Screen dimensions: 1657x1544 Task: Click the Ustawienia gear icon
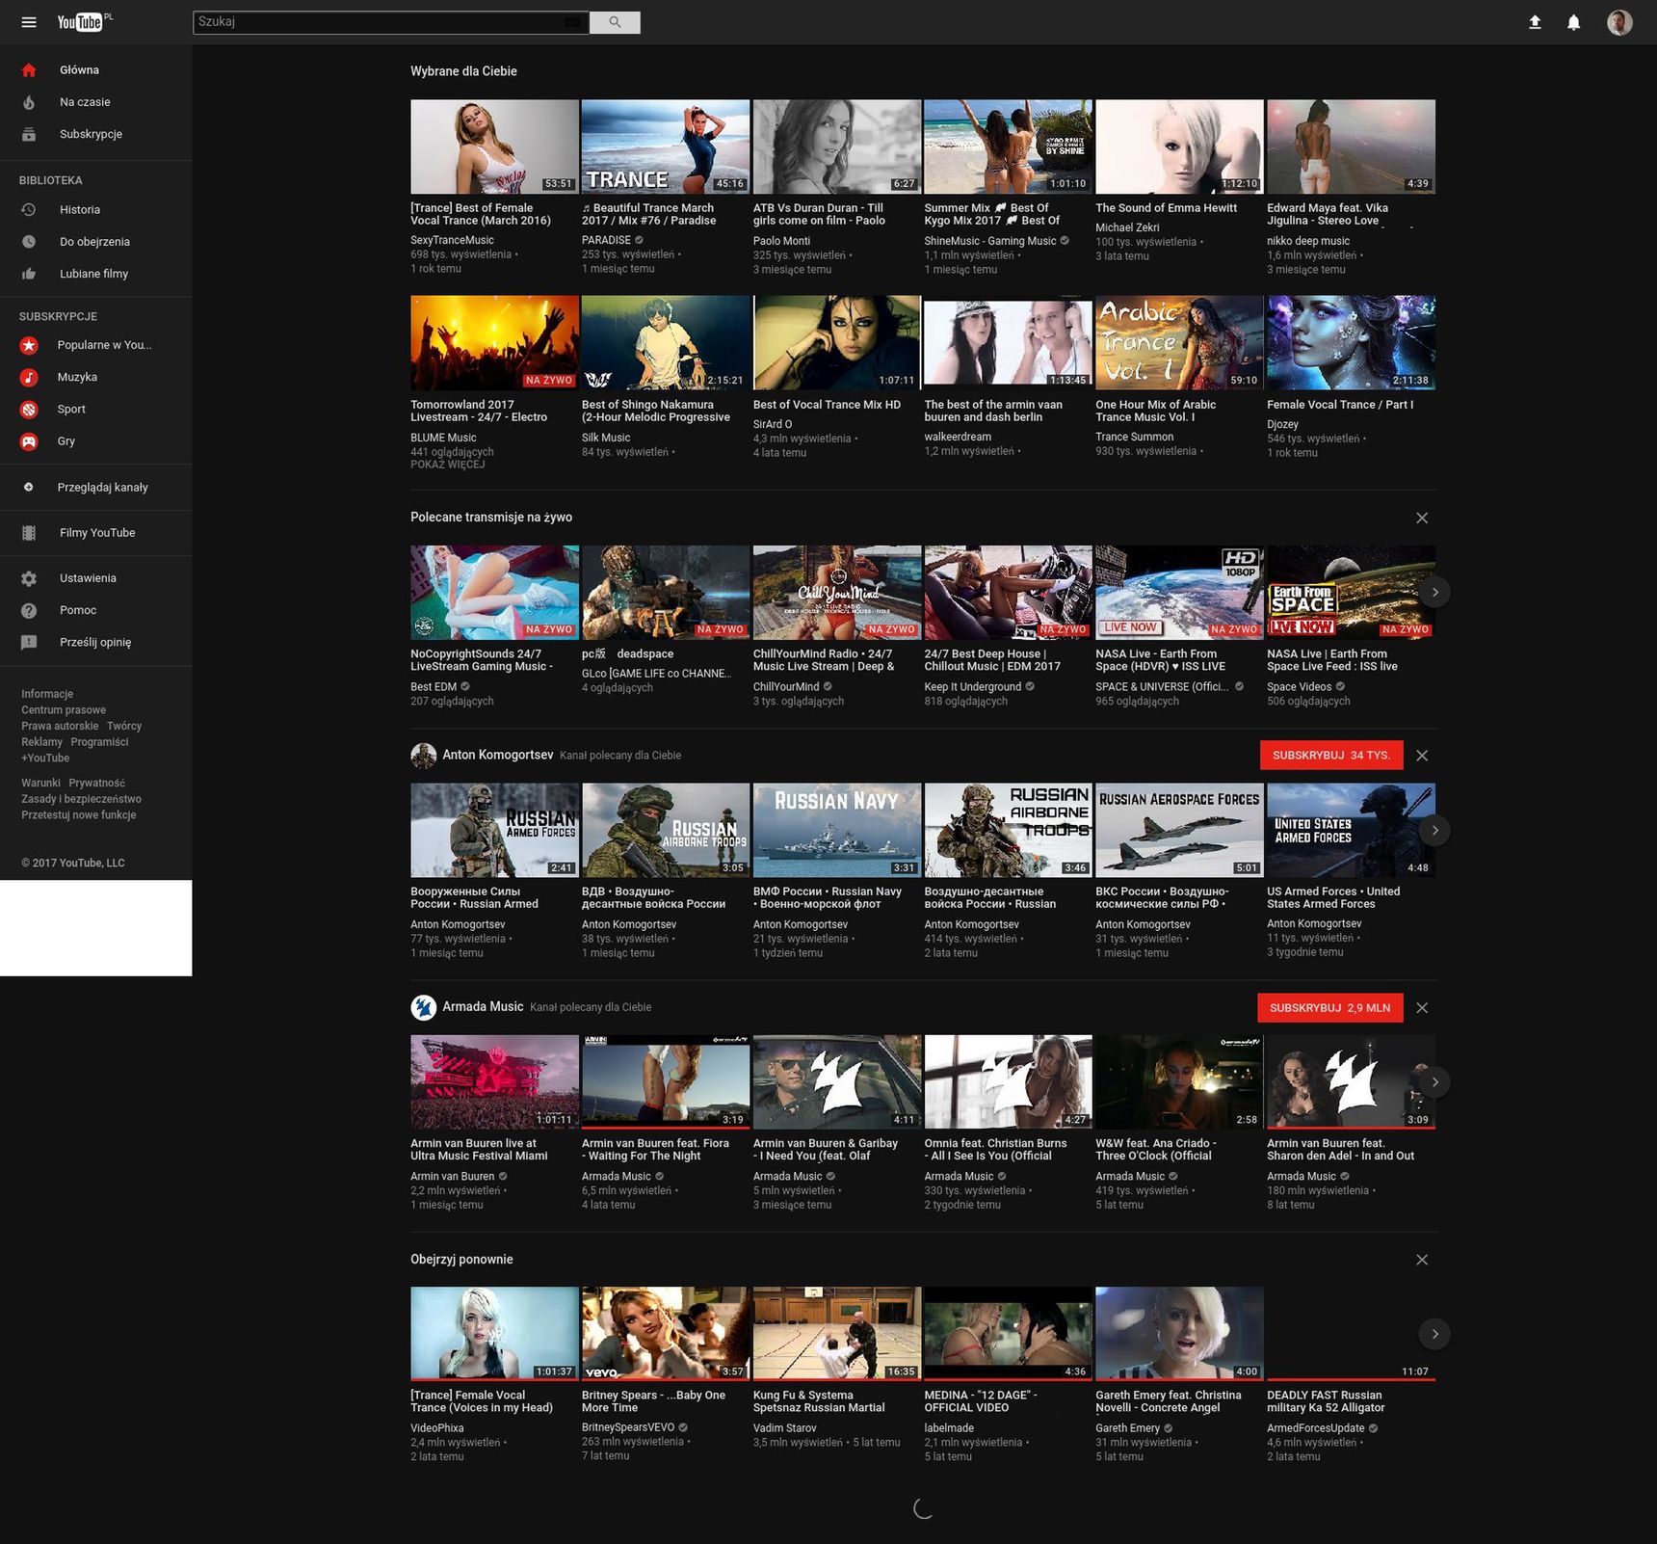29,578
